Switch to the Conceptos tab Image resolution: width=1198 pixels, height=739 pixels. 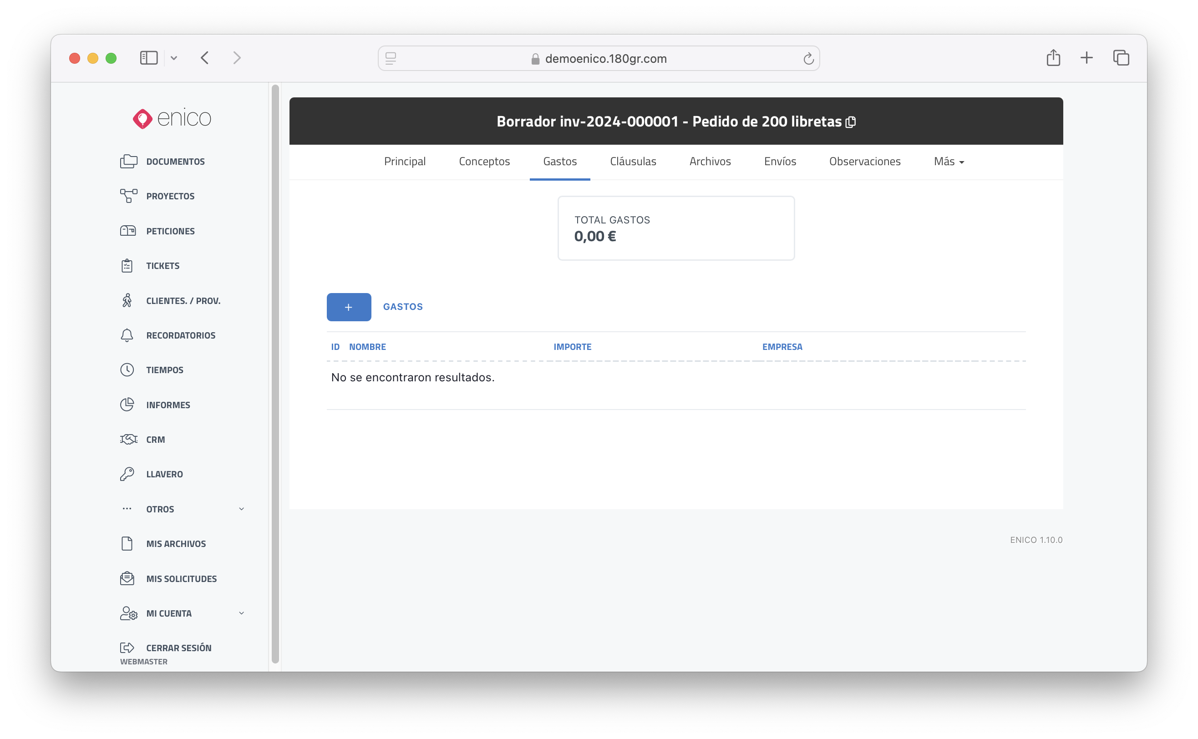tap(484, 161)
